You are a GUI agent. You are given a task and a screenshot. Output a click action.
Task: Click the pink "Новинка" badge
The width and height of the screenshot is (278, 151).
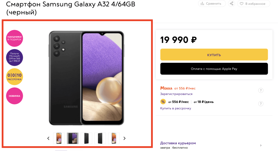click(15, 96)
